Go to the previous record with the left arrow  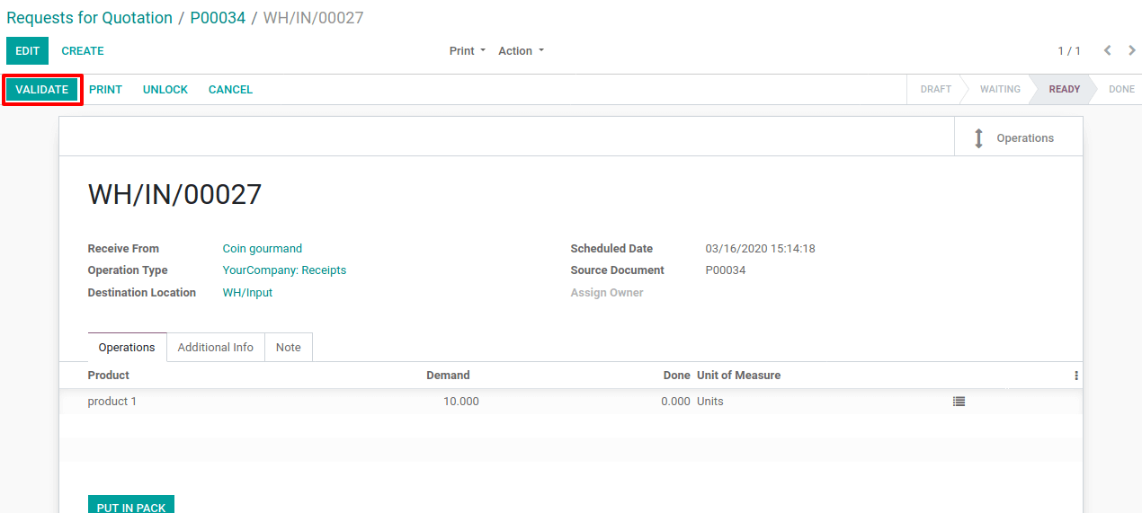coord(1108,50)
